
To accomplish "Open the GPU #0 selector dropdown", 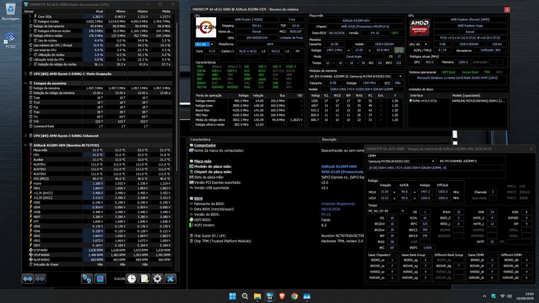I will (418, 44).
